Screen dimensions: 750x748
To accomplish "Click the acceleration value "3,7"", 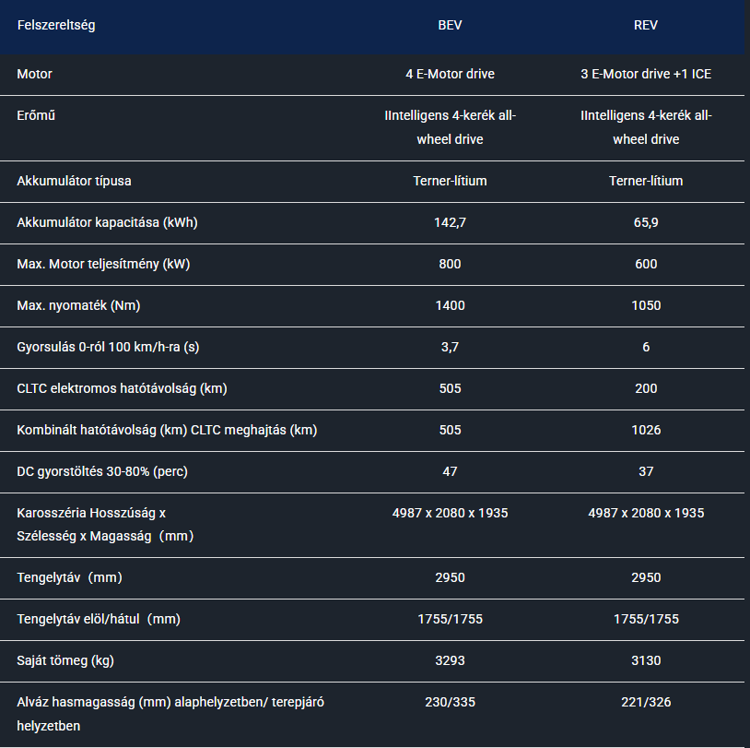I will 451,347.
